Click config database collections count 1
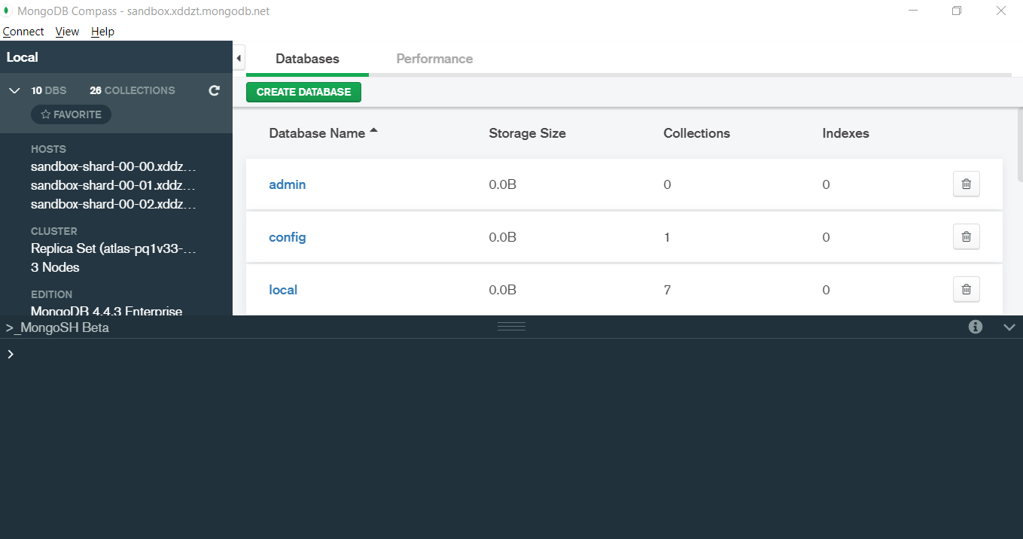This screenshot has width=1023, height=539. tap(667, 237)
